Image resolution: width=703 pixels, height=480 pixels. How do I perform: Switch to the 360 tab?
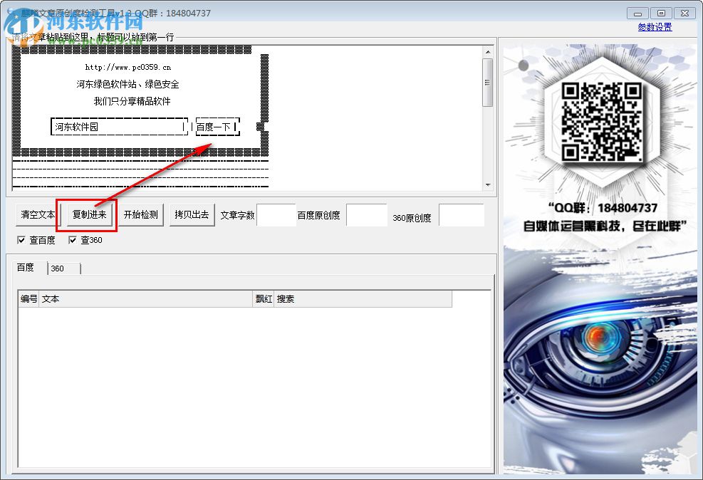click(x=63, y=268)
